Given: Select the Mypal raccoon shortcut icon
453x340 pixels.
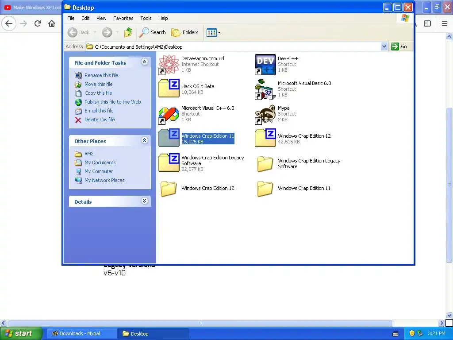Looking at the screenshot, I should [265, 114].
